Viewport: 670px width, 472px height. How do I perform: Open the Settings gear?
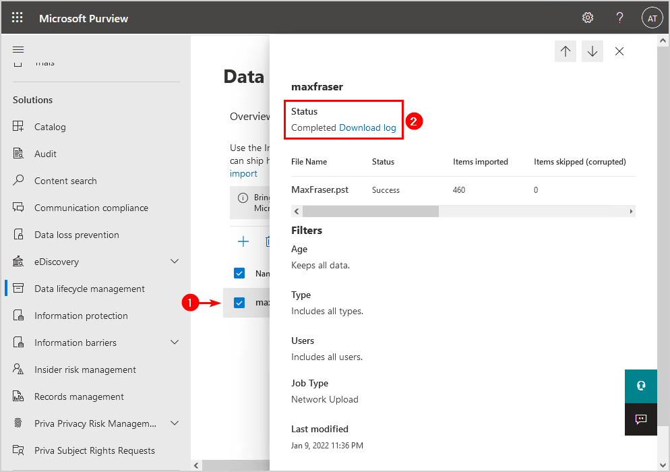(587, 18)
